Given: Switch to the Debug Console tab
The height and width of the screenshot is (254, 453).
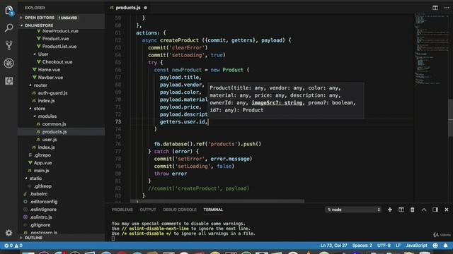Looking at the screenshot, I should [x=179, y=210].
